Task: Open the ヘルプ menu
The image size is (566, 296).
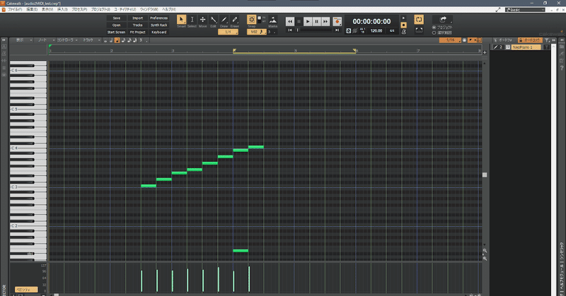Action: click(169, 10)
